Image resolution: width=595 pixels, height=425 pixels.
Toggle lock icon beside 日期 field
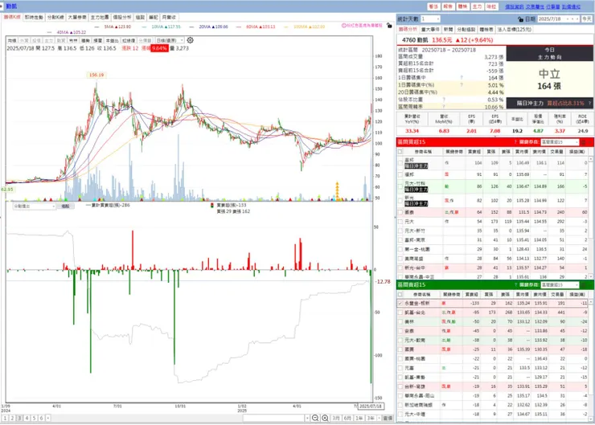click(x=520, y=19)
